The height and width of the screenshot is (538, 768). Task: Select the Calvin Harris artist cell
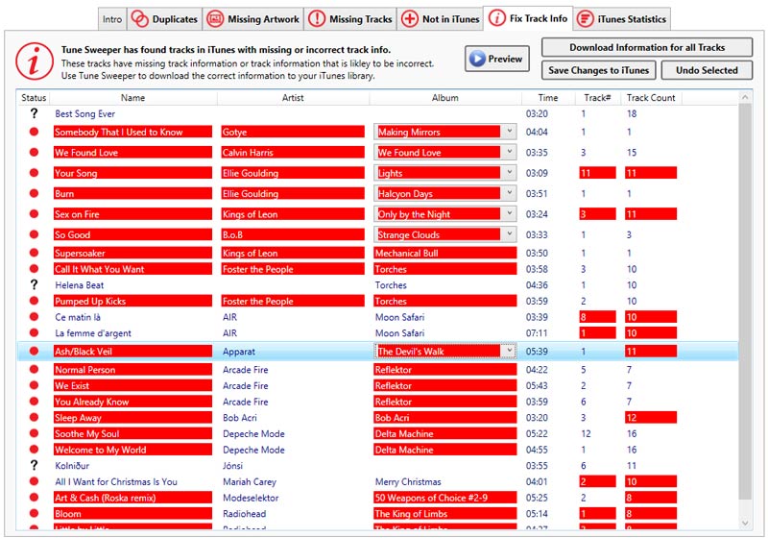click(x=293, y=153)
